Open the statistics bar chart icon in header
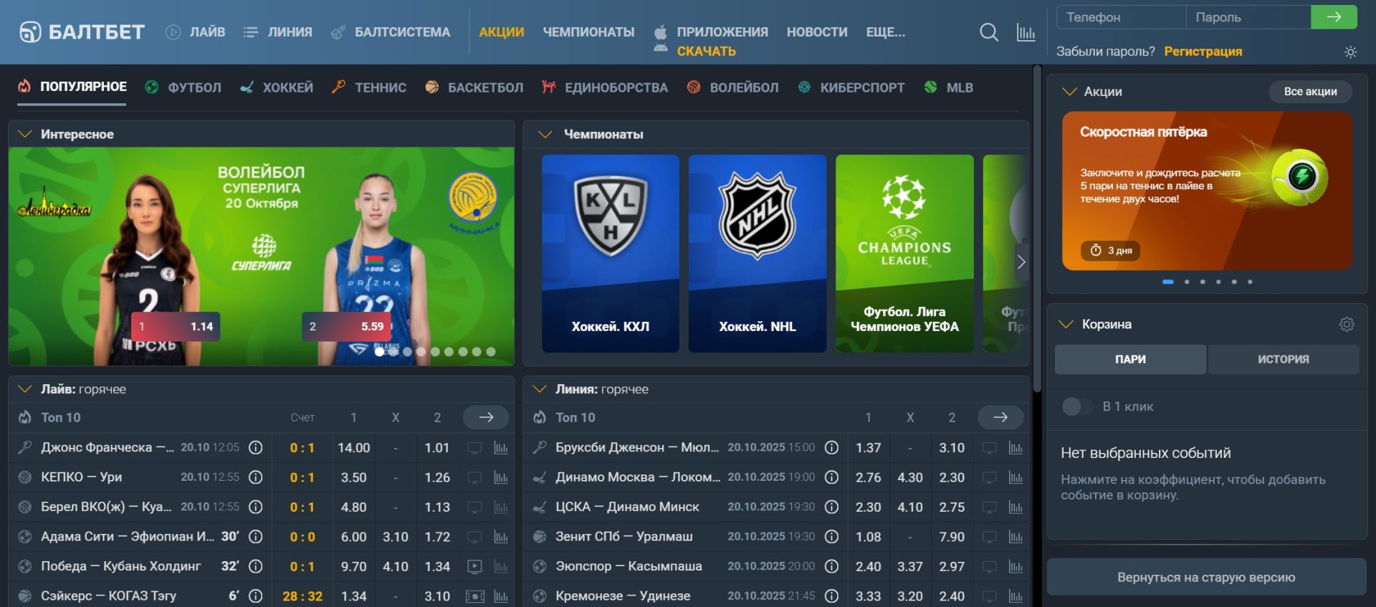Screen dimensions: 1376x607 [x=1026, y=32]
